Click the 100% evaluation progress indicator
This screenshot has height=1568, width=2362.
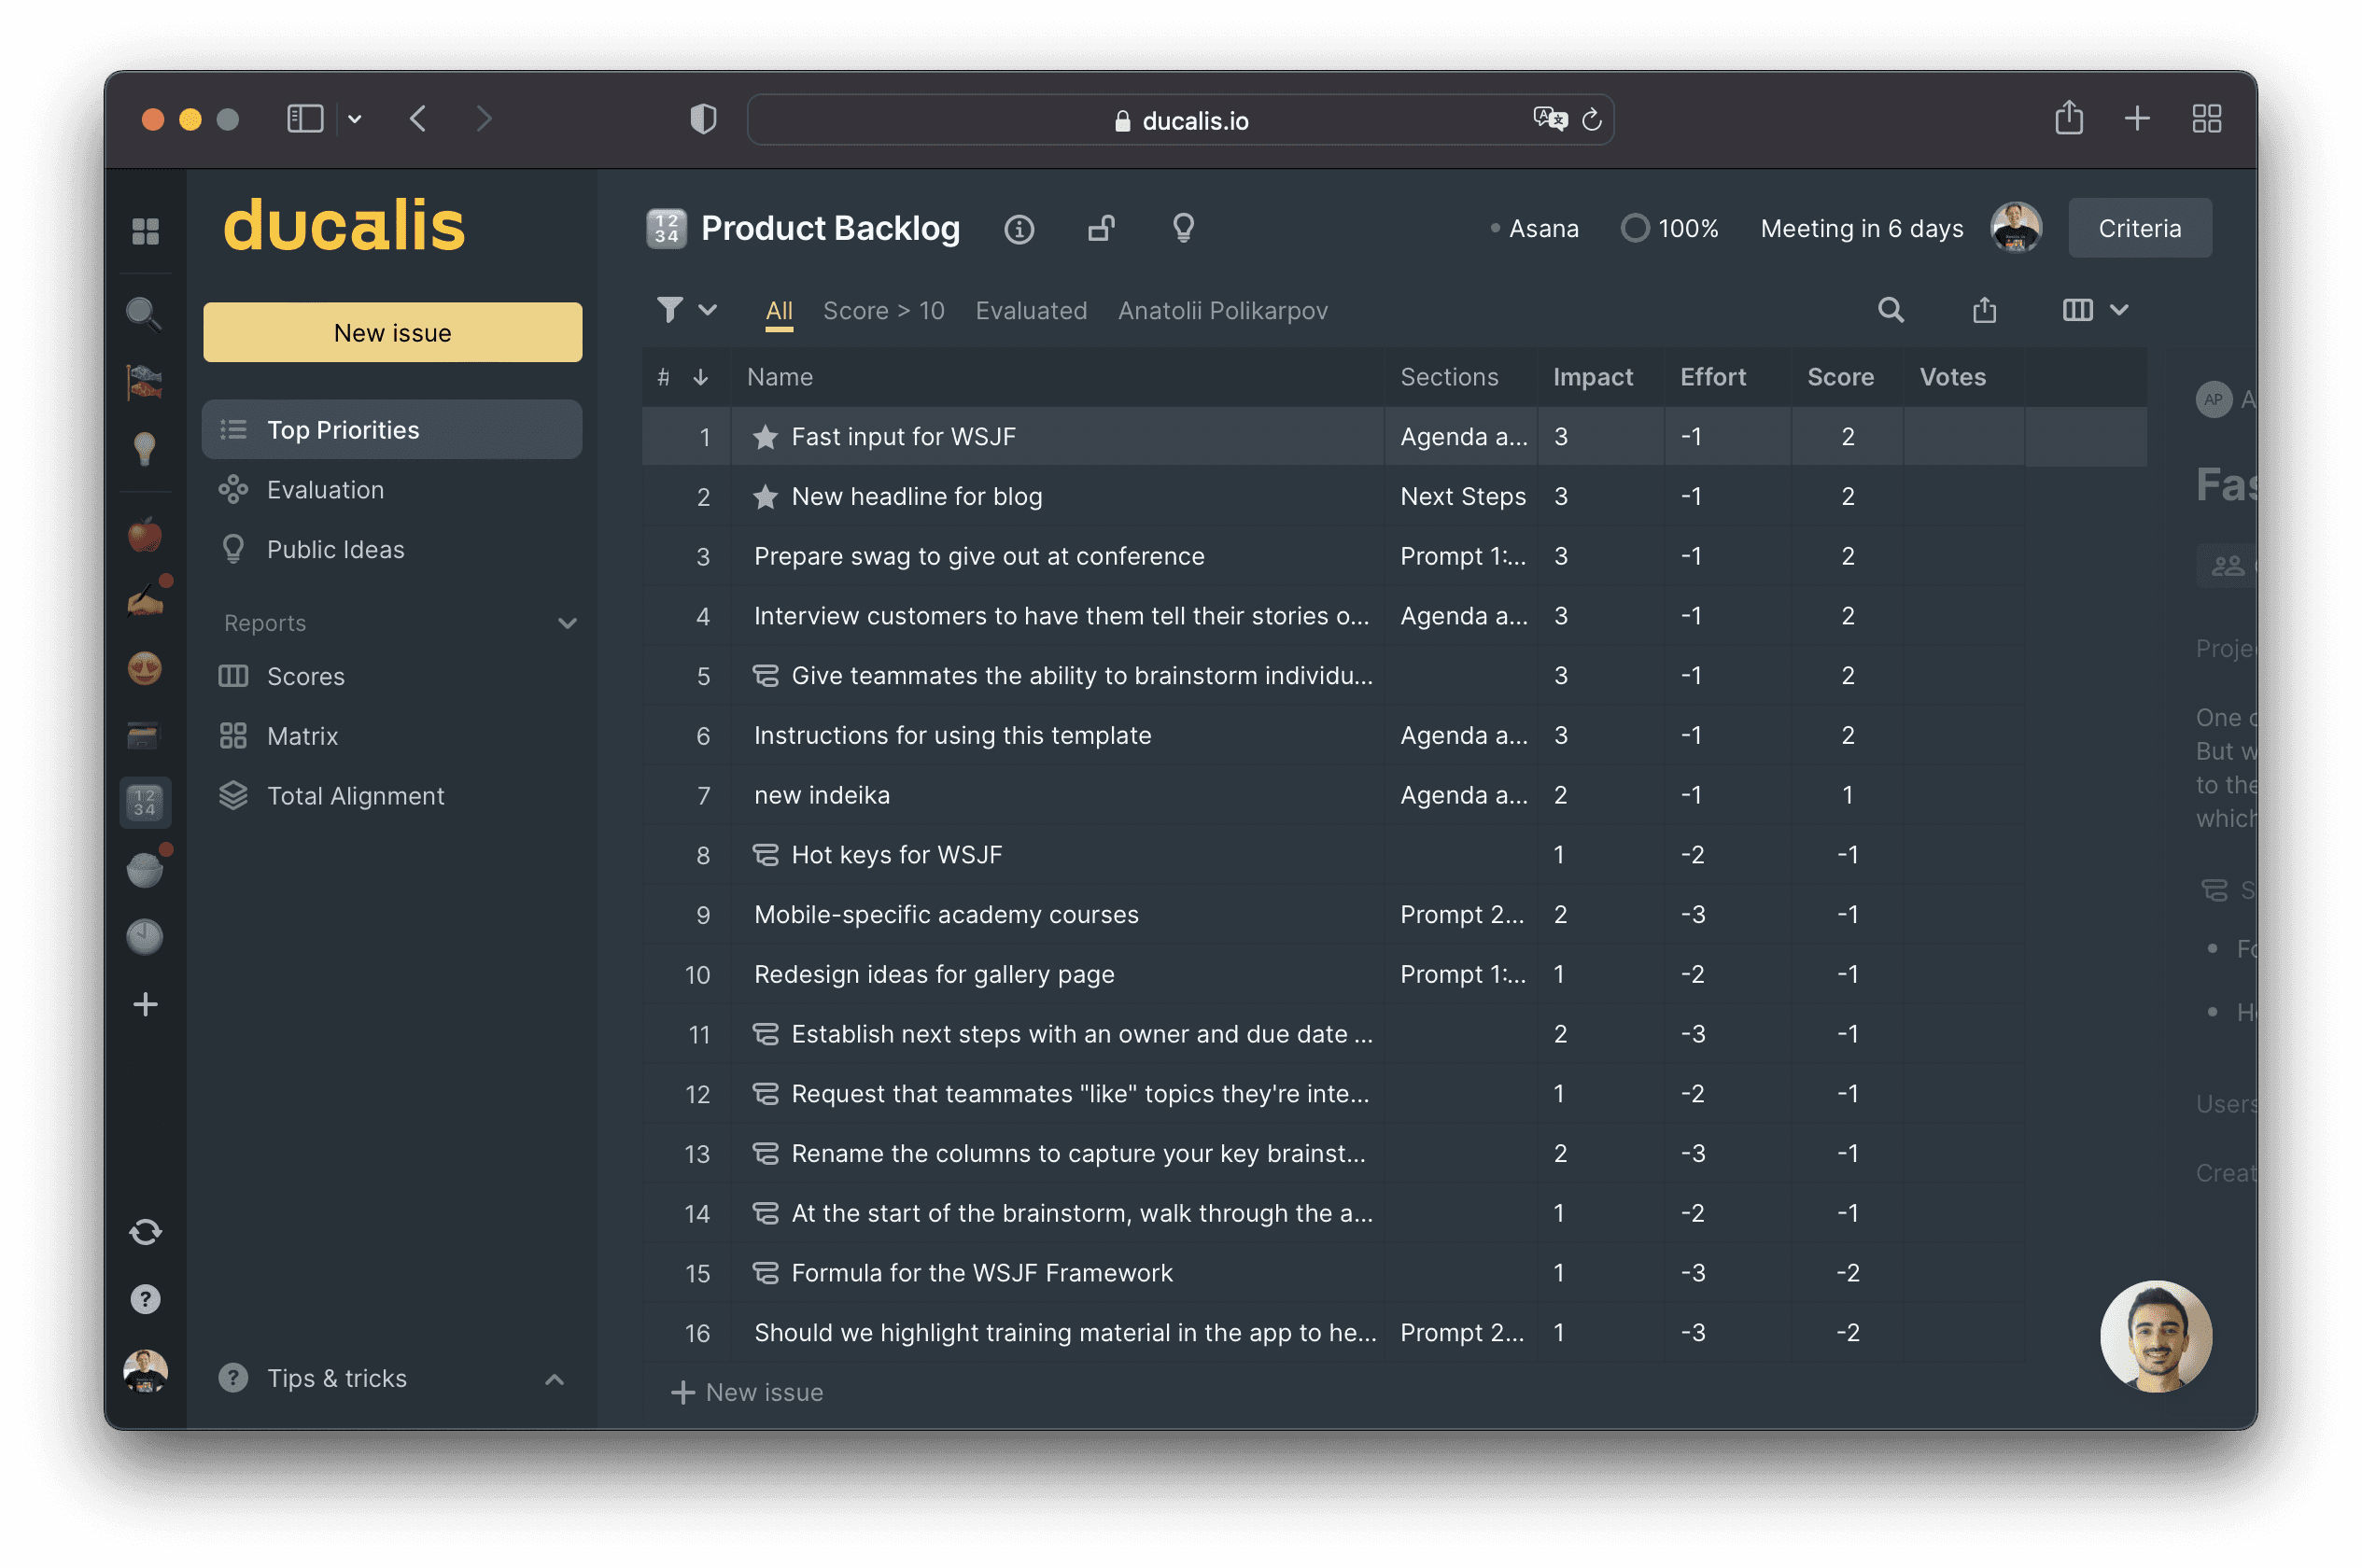1669,229
